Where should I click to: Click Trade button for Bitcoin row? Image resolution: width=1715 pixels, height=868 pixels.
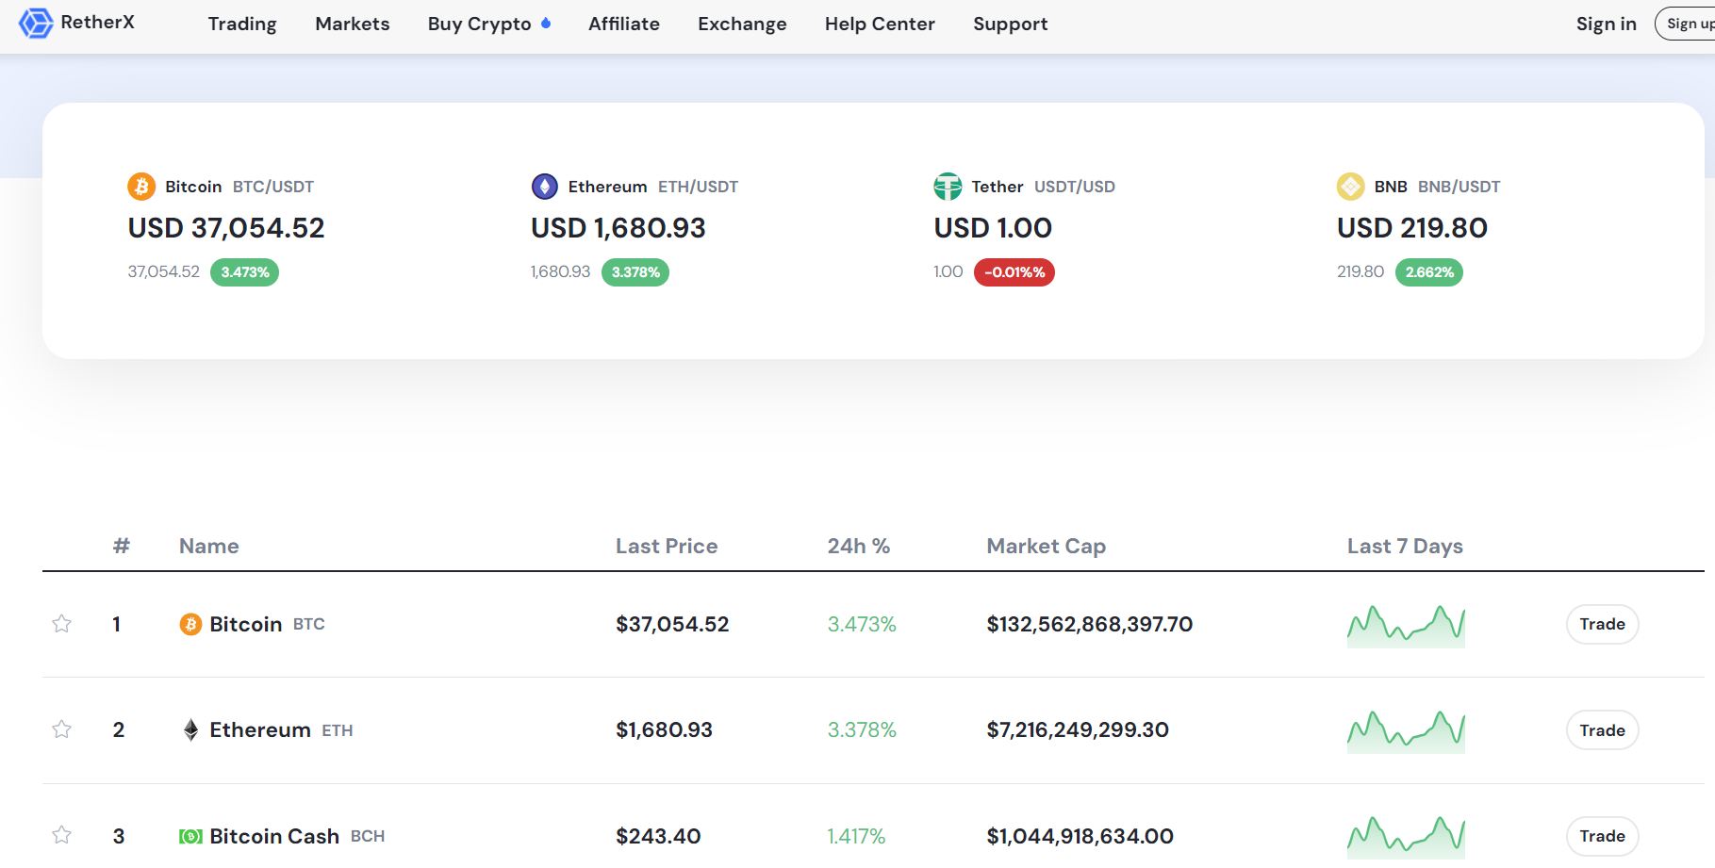1603,624
